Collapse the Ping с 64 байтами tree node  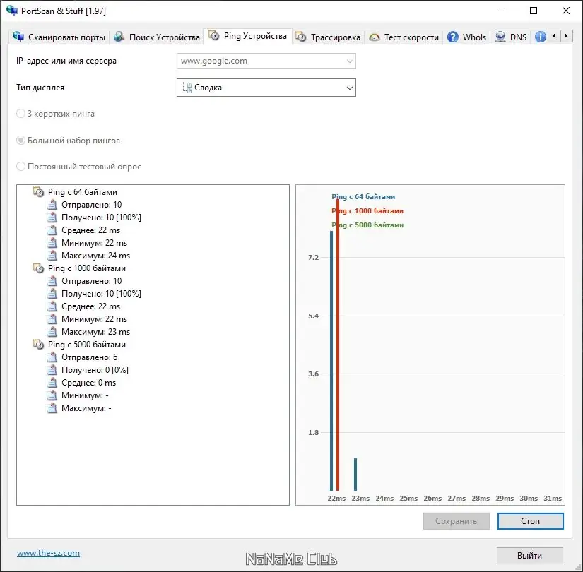coord(83,192)
